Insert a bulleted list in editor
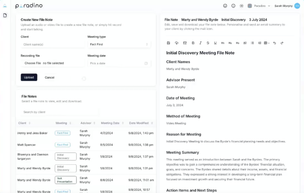 [252, 43]
